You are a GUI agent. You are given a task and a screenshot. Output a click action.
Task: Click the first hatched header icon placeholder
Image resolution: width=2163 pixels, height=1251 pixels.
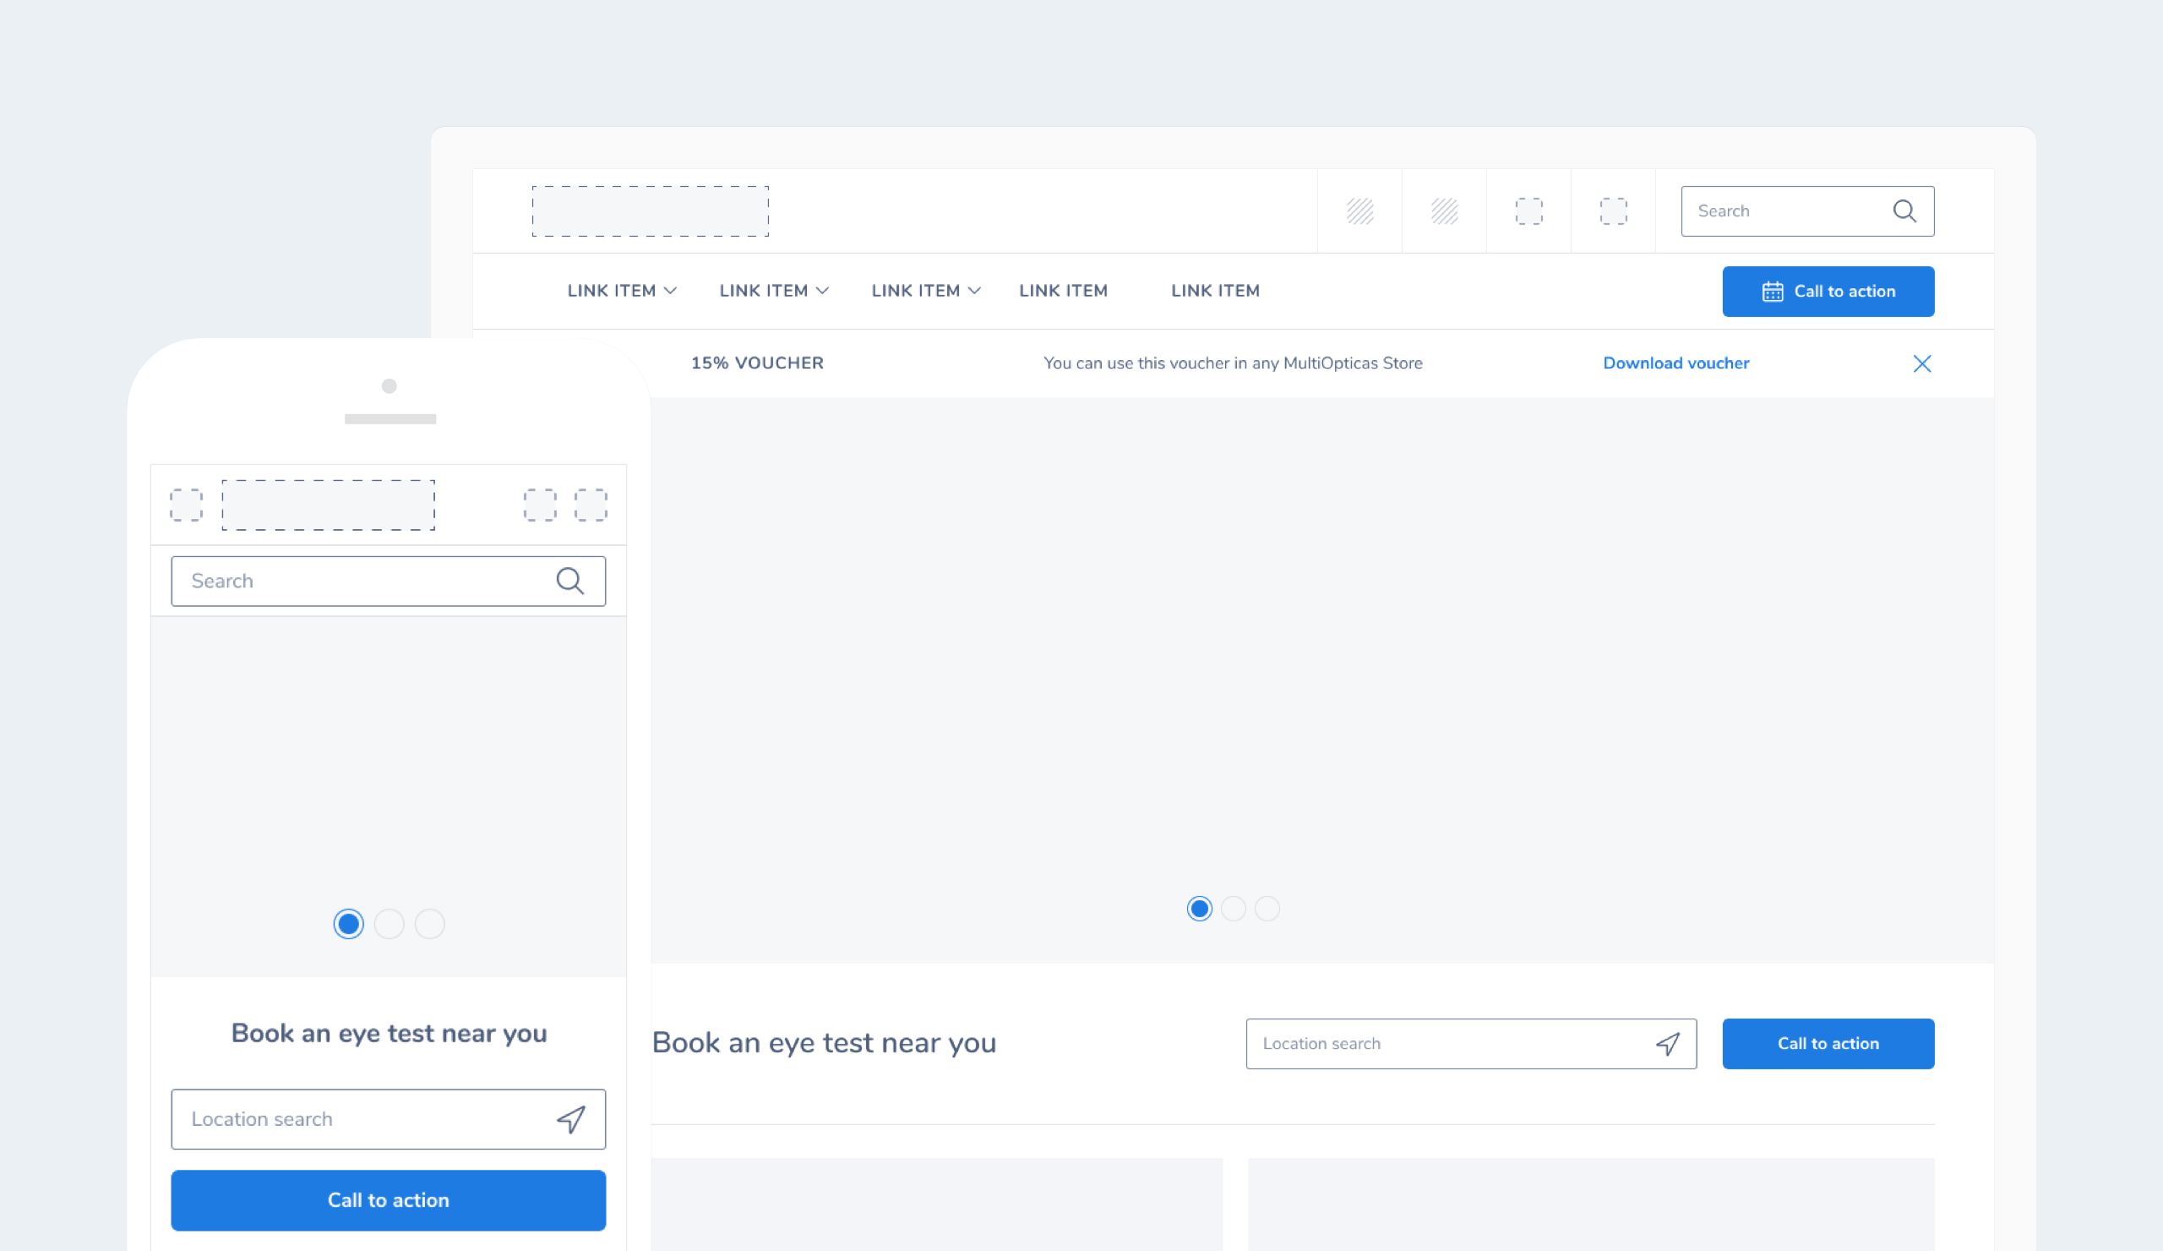click(x=1359, y=211)
